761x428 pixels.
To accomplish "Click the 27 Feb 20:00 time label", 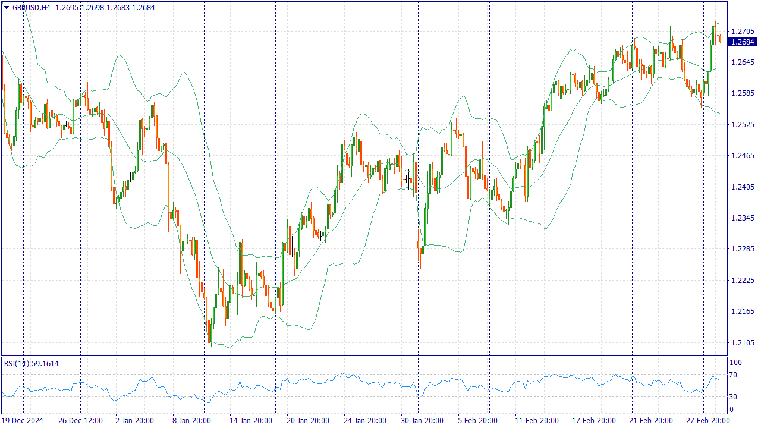I will tap(707, 421).
